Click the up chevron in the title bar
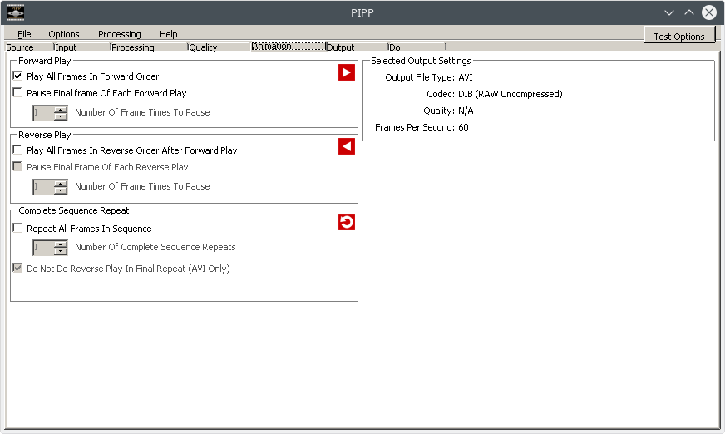The width and height of the screenshot is (725, 434). pos(689,12)
